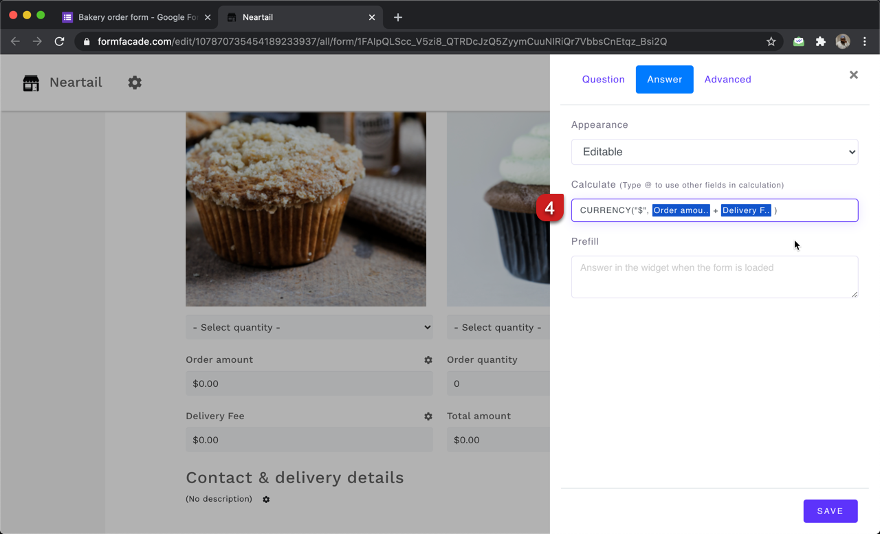The height and width of the screenshot is (534, 880).
Task: Open the Appearance dropdown showing Editable
Action: click(x=714, y=152)
